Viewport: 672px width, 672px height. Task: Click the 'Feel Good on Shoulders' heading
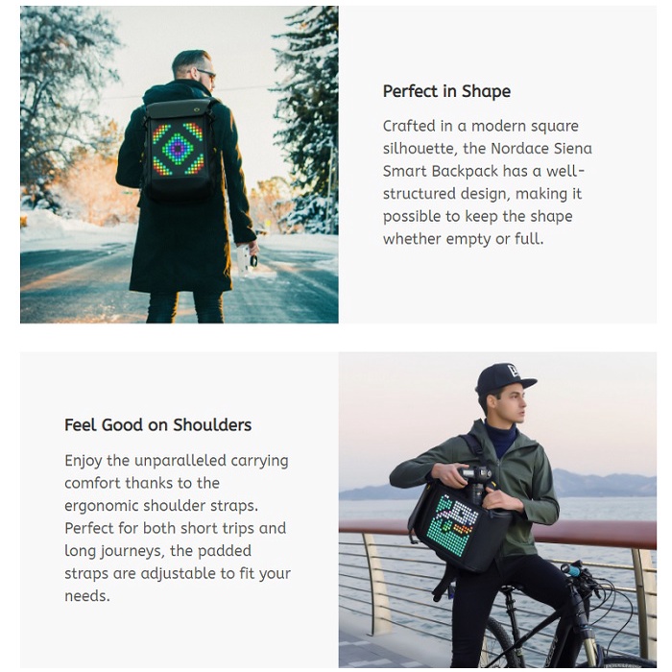pos(157,425)
